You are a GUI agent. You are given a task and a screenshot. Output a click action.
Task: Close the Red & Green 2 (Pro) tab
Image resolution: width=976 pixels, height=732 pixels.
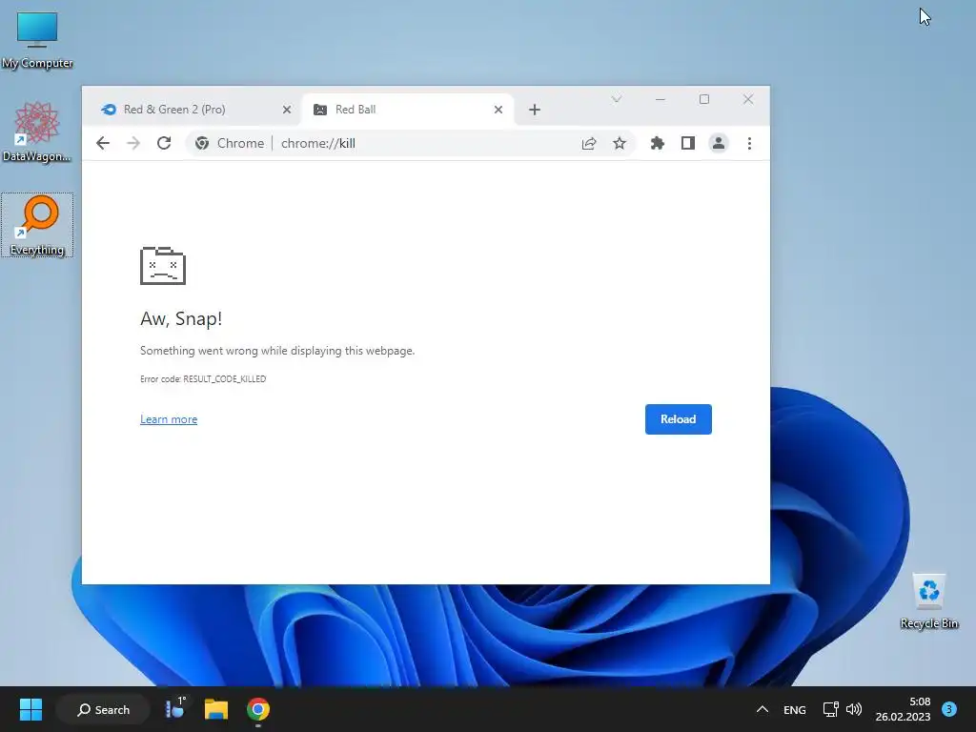[x=287, y=110]
